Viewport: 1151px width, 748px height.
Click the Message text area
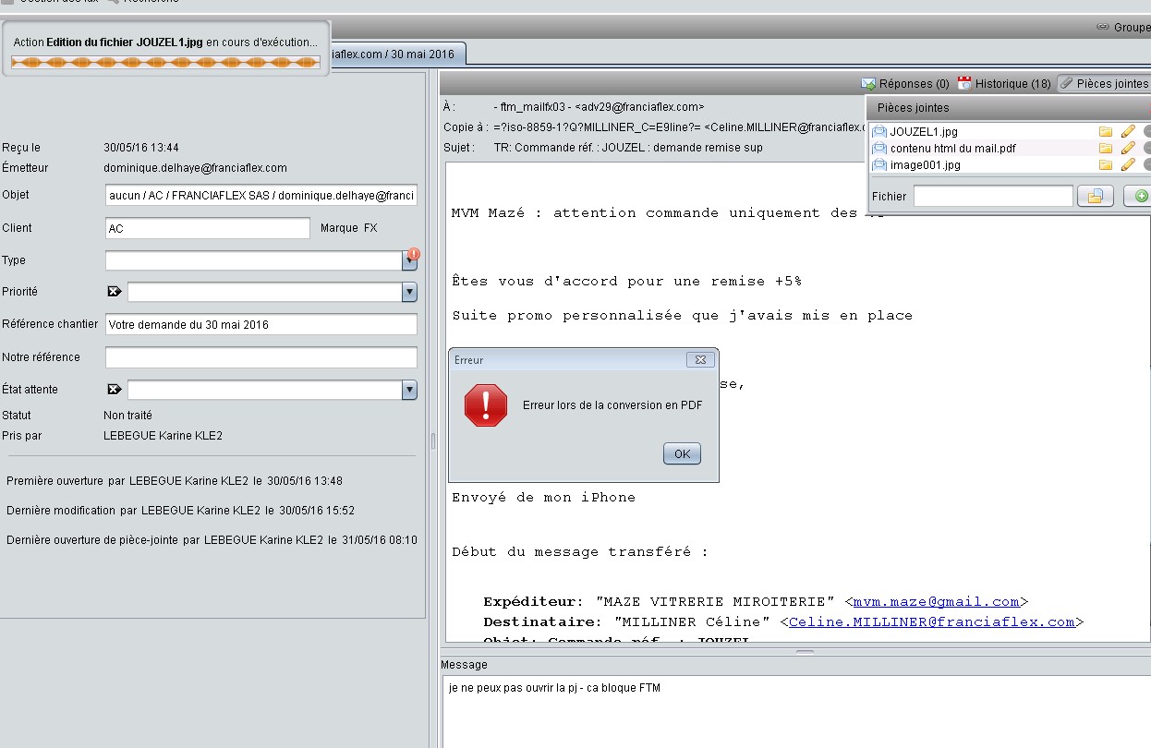(796, 711)
